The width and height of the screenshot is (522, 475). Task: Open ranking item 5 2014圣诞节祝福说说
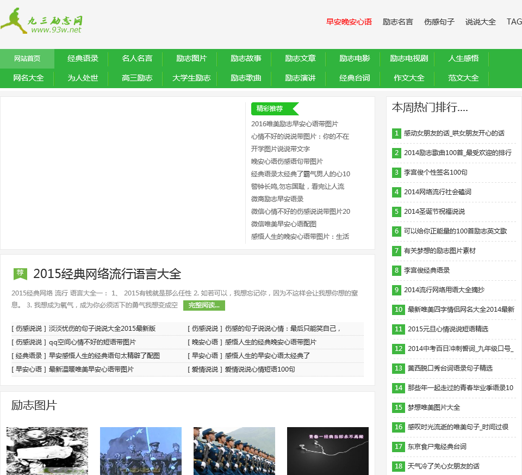(x=434, y=212)
